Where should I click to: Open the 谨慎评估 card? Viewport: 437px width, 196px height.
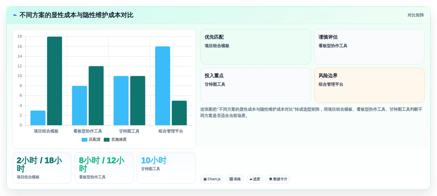[x=369, y=47]
